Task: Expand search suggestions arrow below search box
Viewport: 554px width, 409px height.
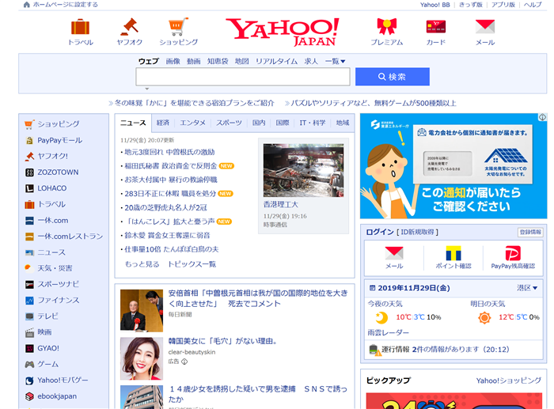Action: tap(147, 89)
